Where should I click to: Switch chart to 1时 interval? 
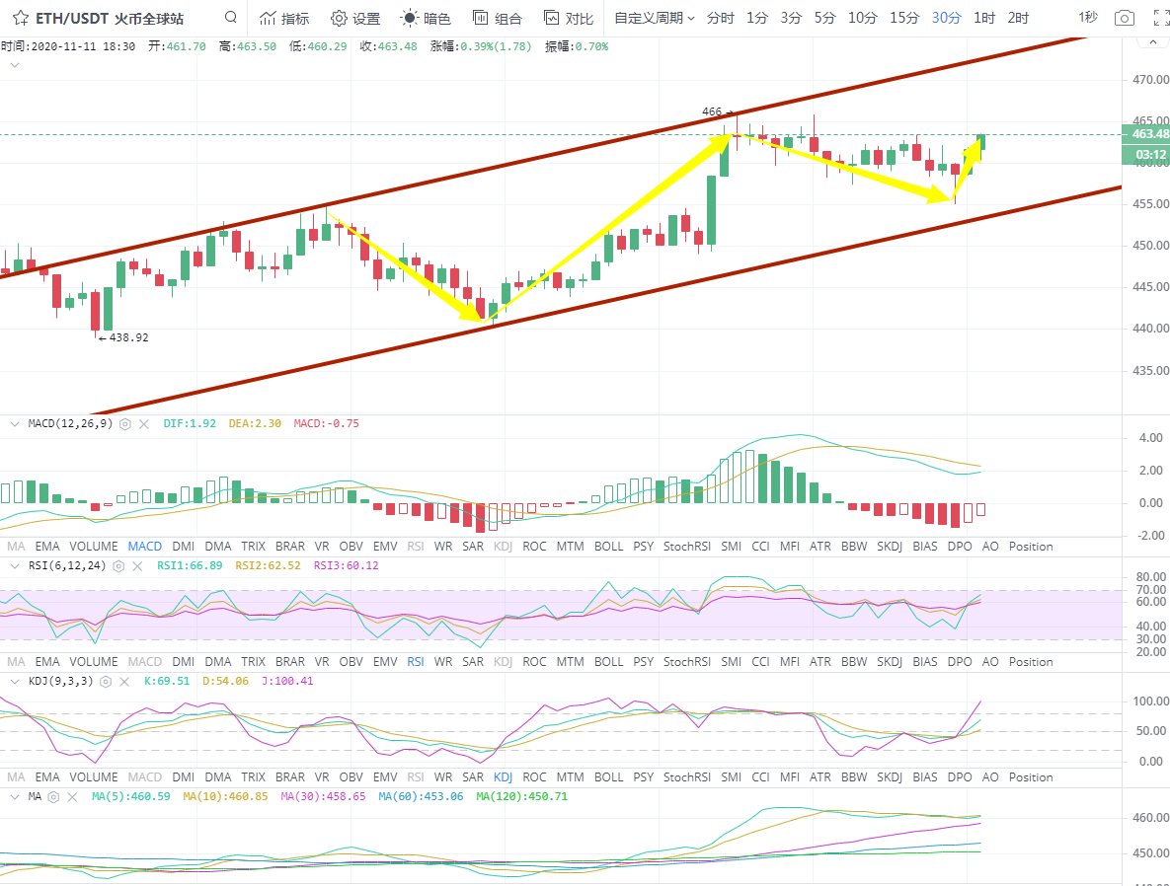[x=983, y=18]
